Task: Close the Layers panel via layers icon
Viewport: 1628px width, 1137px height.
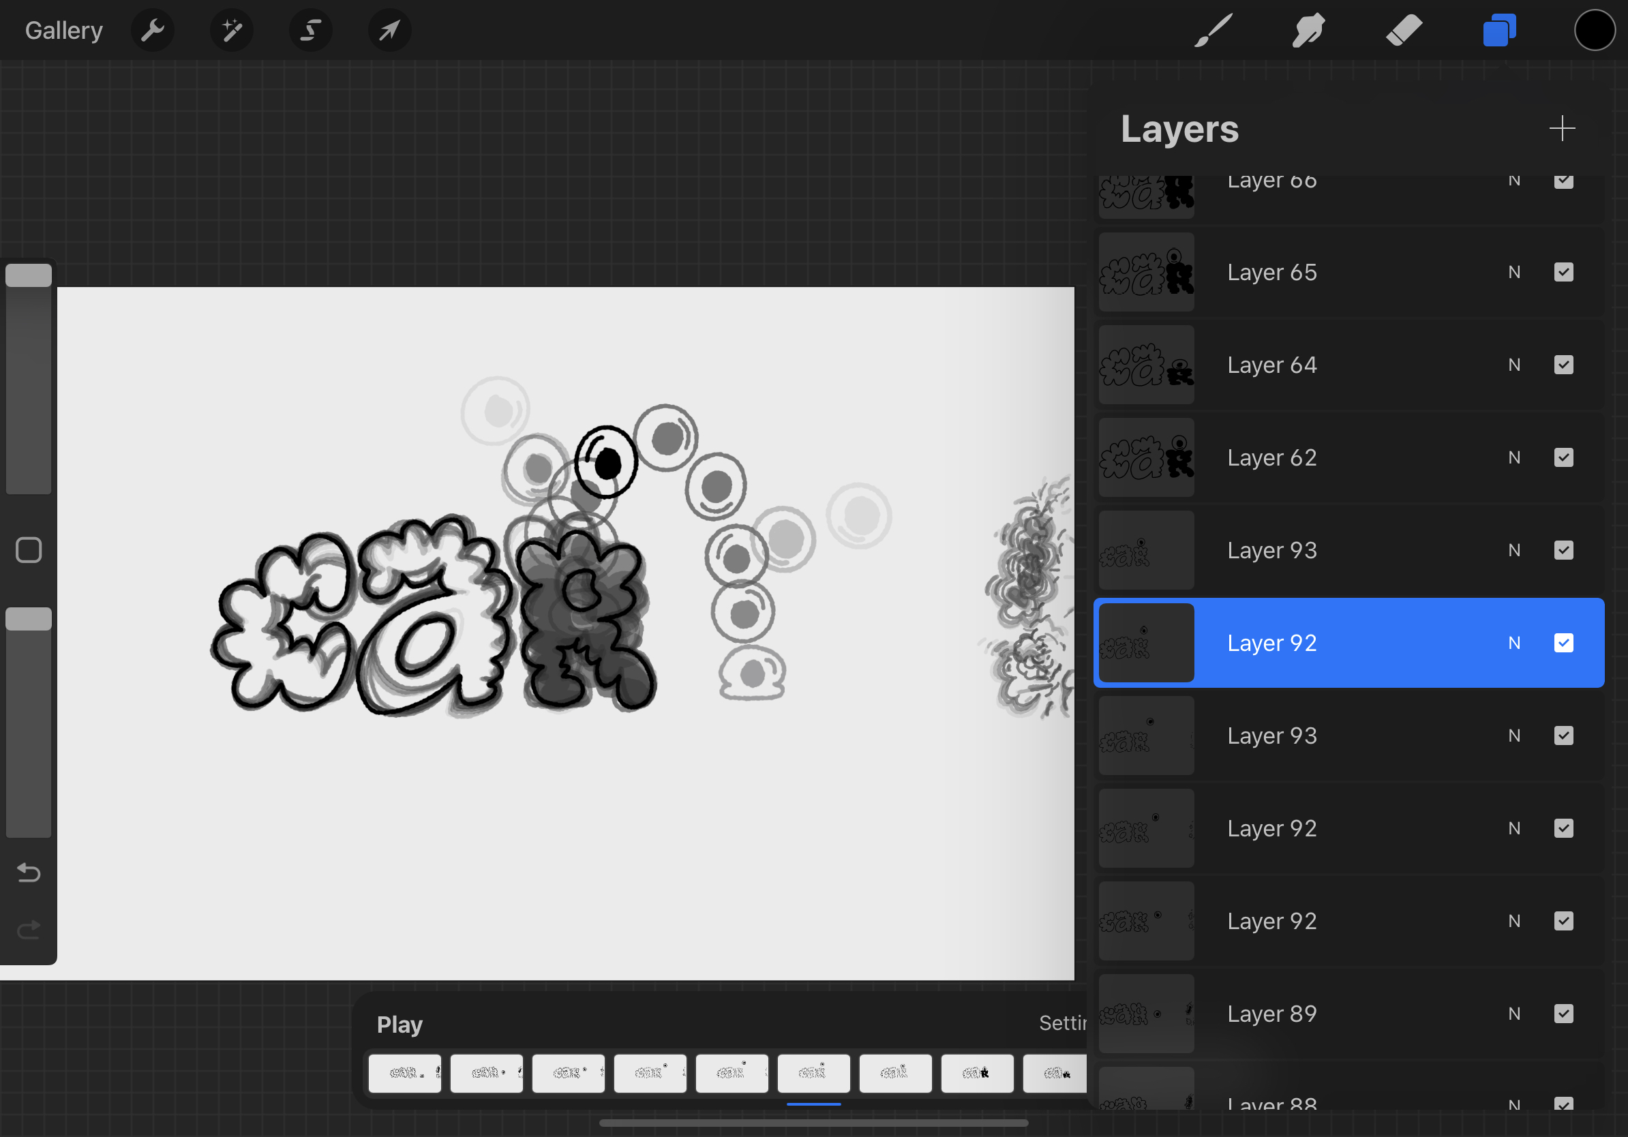Action: 1499,31
